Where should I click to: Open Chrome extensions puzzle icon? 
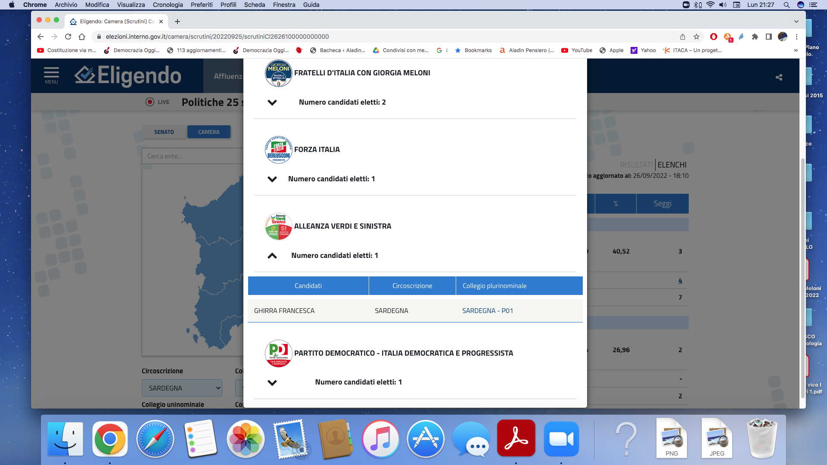tap(755, 37)
